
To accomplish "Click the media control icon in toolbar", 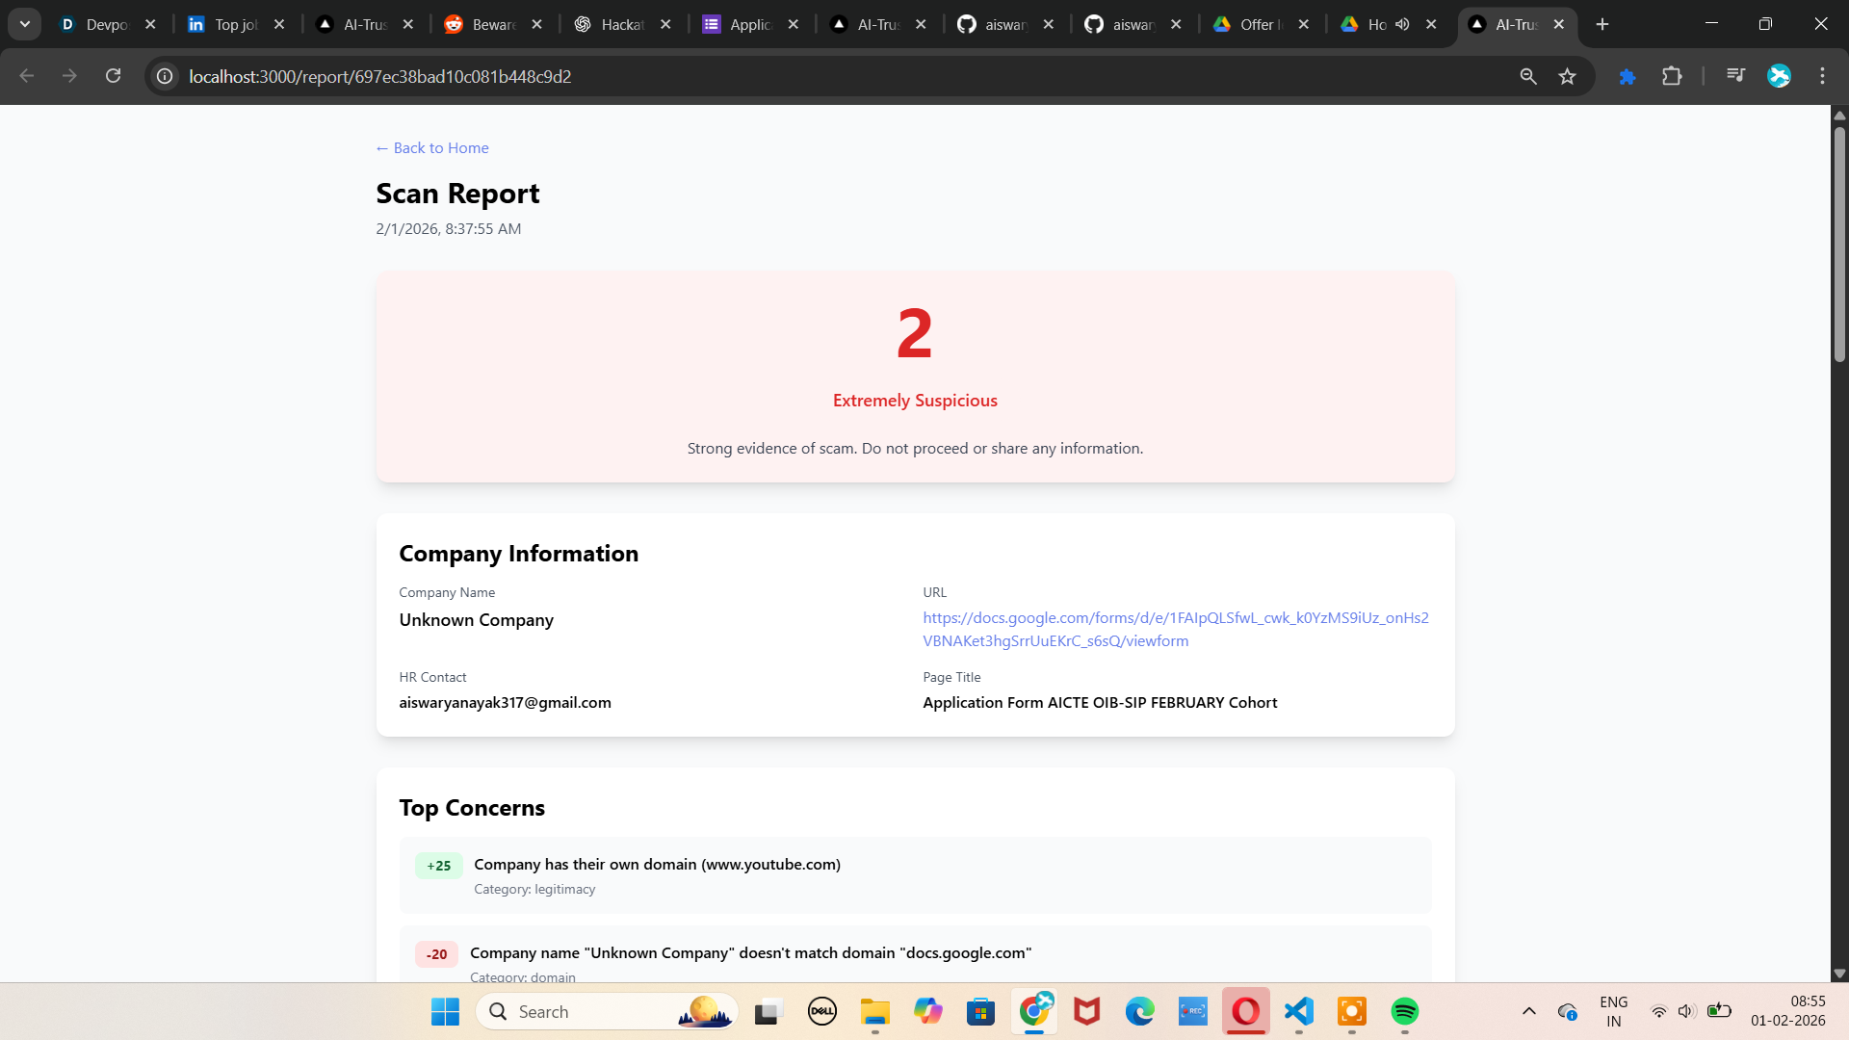I will point(1735,76).
